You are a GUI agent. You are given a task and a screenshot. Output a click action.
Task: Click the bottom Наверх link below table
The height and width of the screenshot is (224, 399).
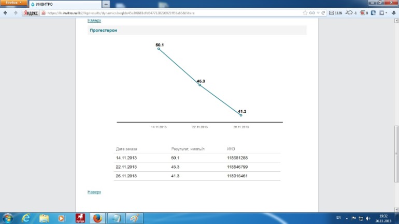[x=94, y=192]
